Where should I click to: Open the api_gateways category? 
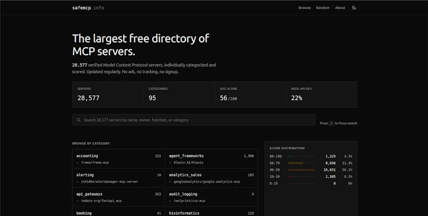click(x=119, y=197)
